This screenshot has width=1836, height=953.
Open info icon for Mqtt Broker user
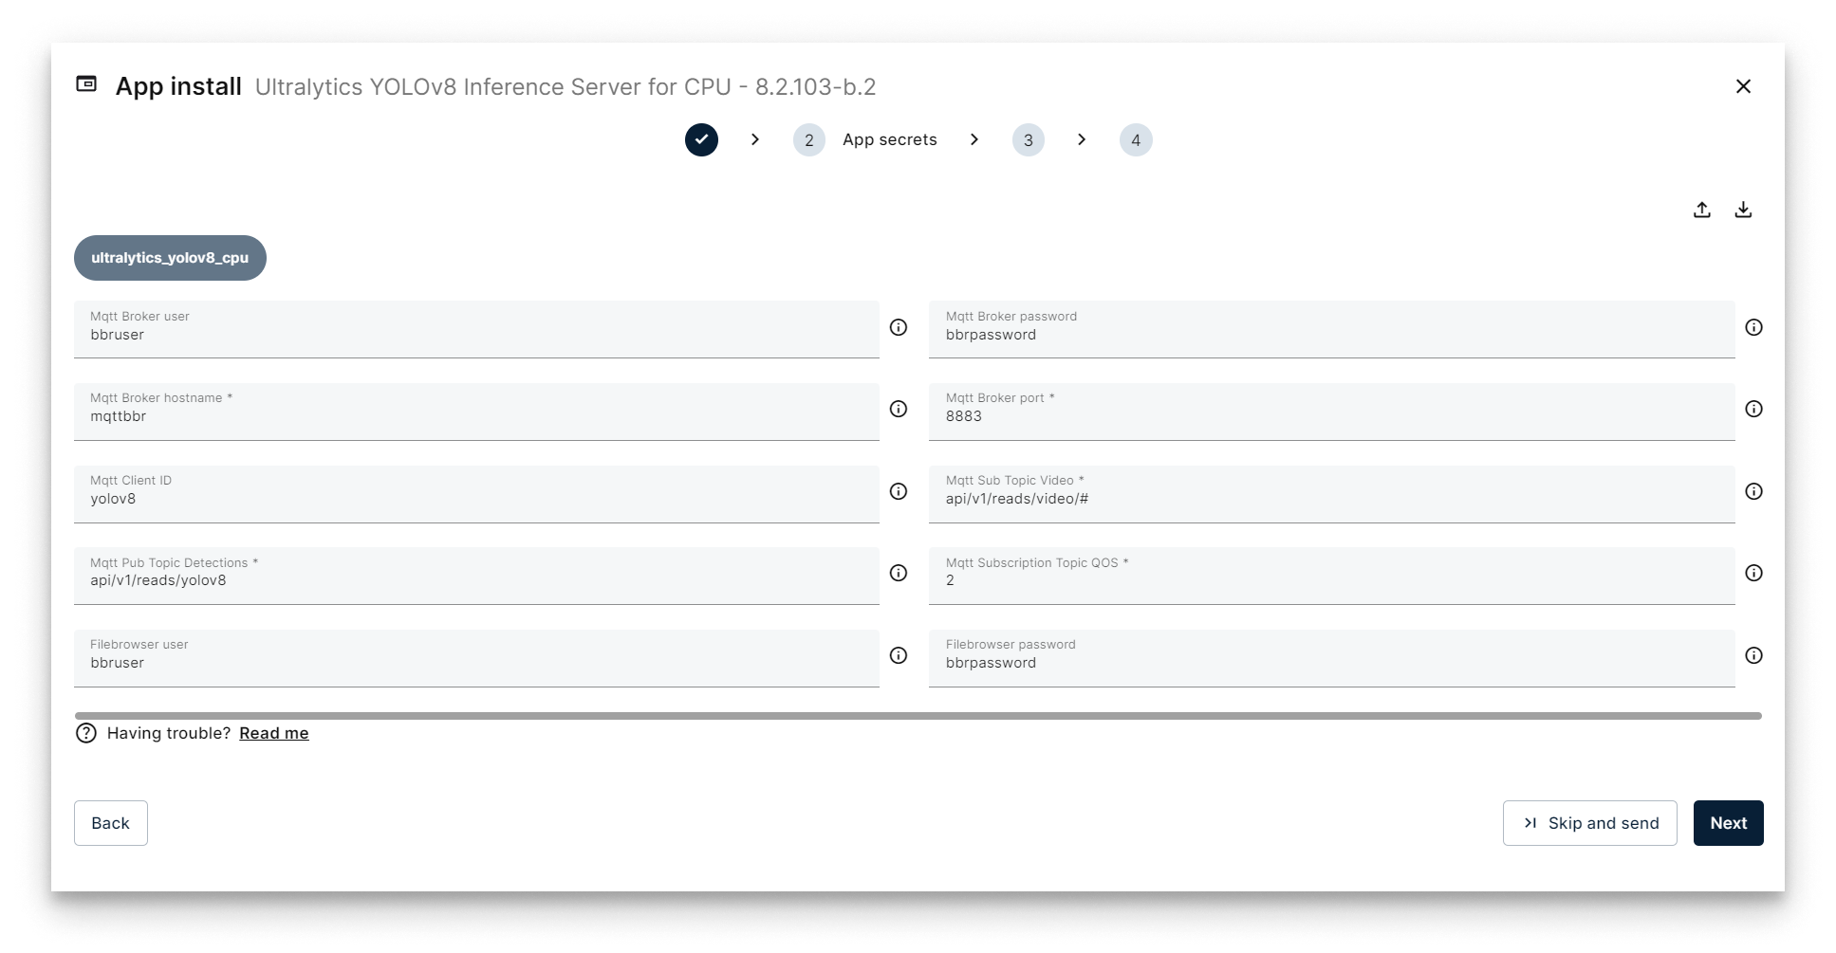pyautogui.click(x=899, y=327)
